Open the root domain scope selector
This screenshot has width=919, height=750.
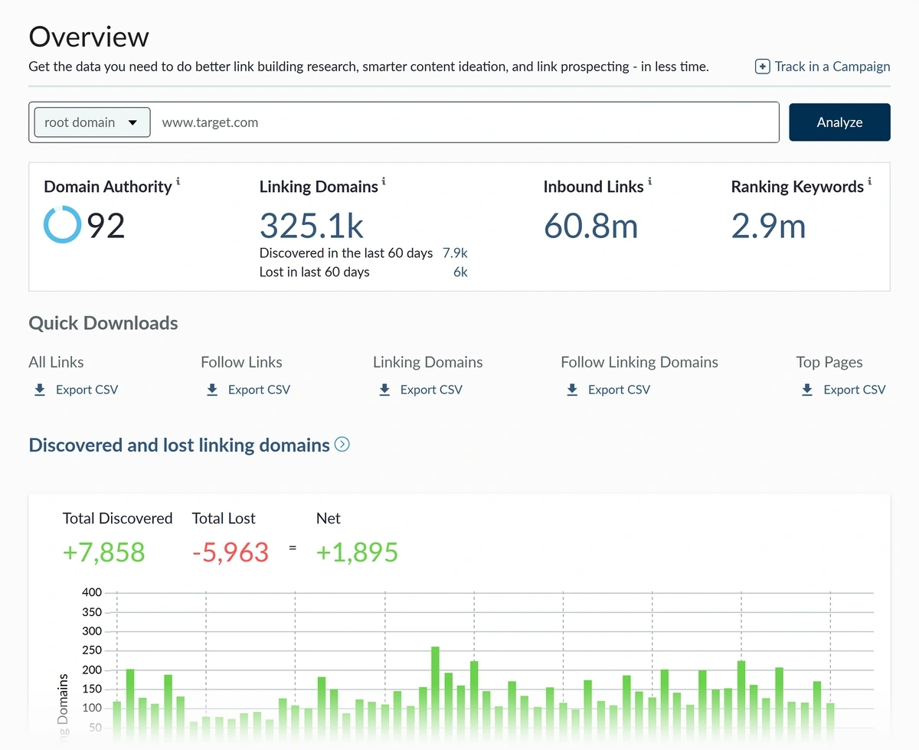91,122
